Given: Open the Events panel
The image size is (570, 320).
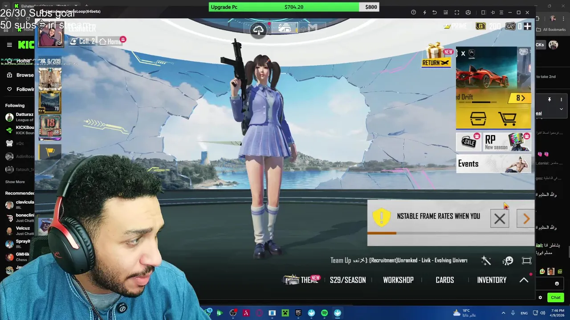Looking at the screenshot, I should click(493, 164).
